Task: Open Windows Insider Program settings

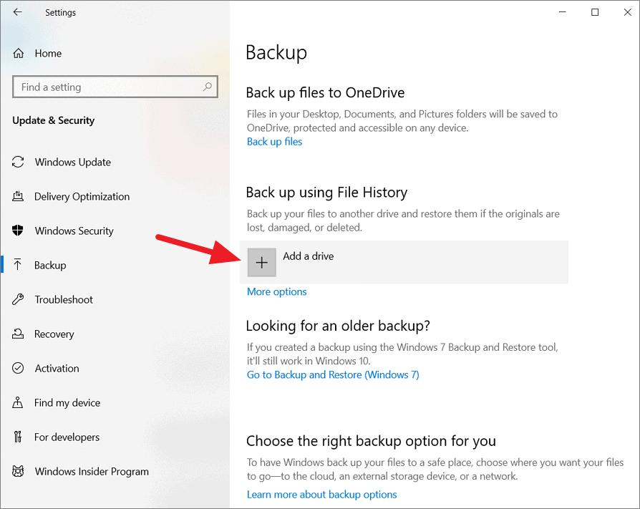Action: click(x=91, y=471)
